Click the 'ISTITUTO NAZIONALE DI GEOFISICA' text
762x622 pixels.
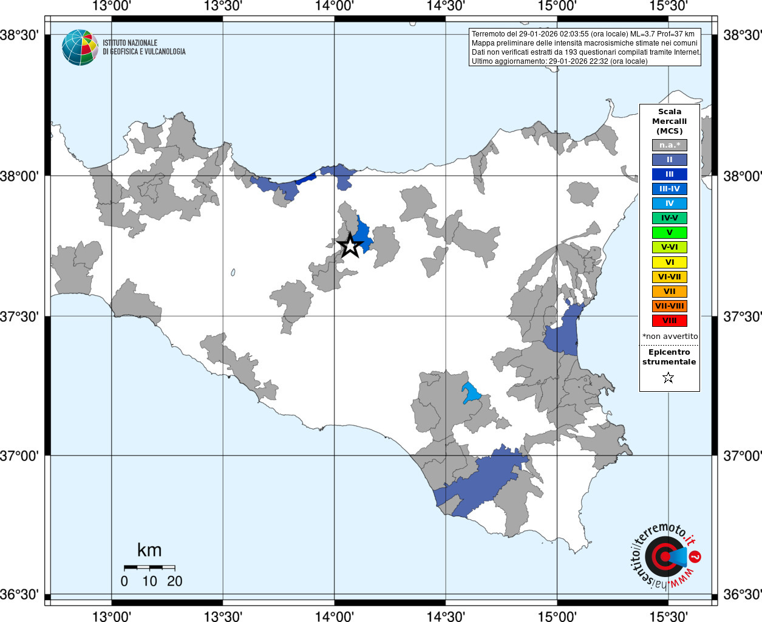[144, 47]
